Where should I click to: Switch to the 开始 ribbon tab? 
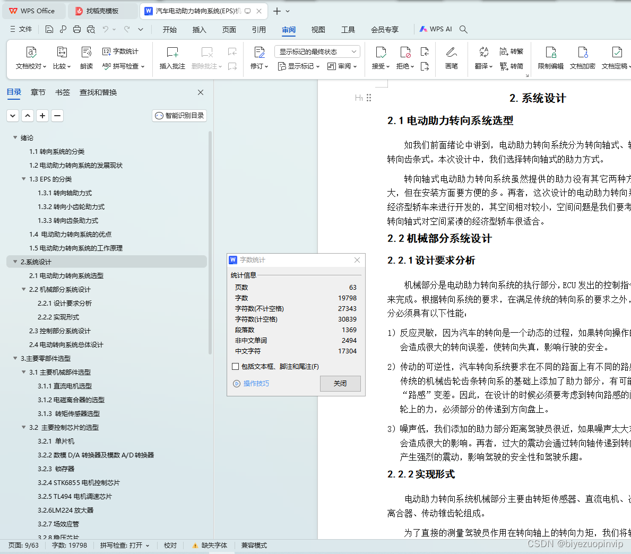pyautogui.click(x=169, y=29)
